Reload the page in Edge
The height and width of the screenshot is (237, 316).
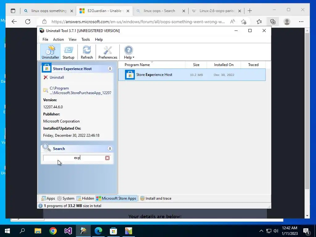[x=28, y=22]
